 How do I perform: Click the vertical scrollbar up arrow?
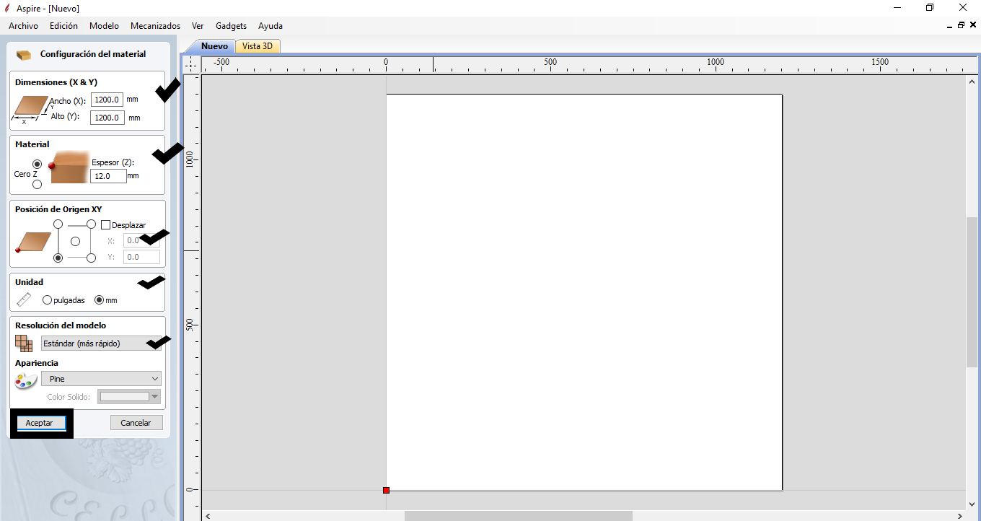tap(972, 82)
